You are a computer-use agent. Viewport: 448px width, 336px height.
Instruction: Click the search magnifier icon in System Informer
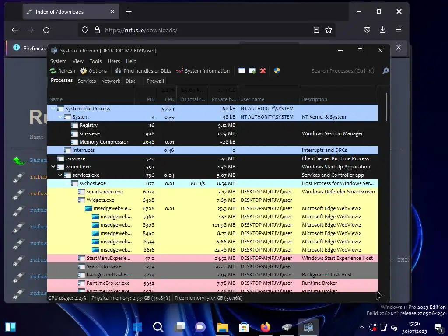pyautogui.click(x=385, y=71)
